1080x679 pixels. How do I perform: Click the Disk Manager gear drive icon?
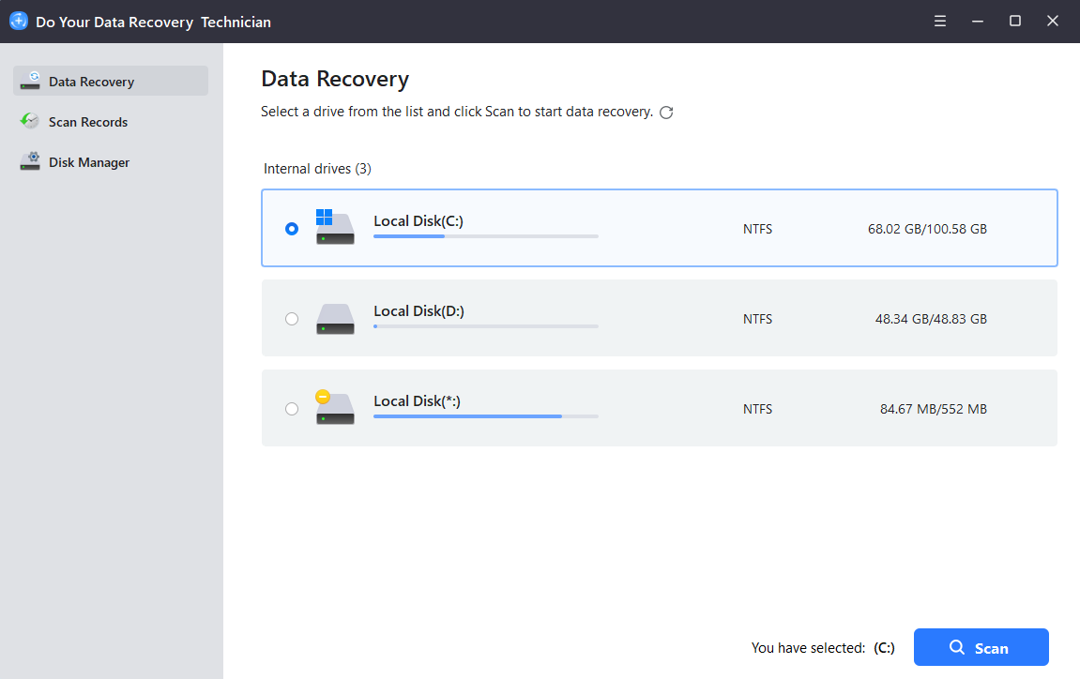coord(30,161)
